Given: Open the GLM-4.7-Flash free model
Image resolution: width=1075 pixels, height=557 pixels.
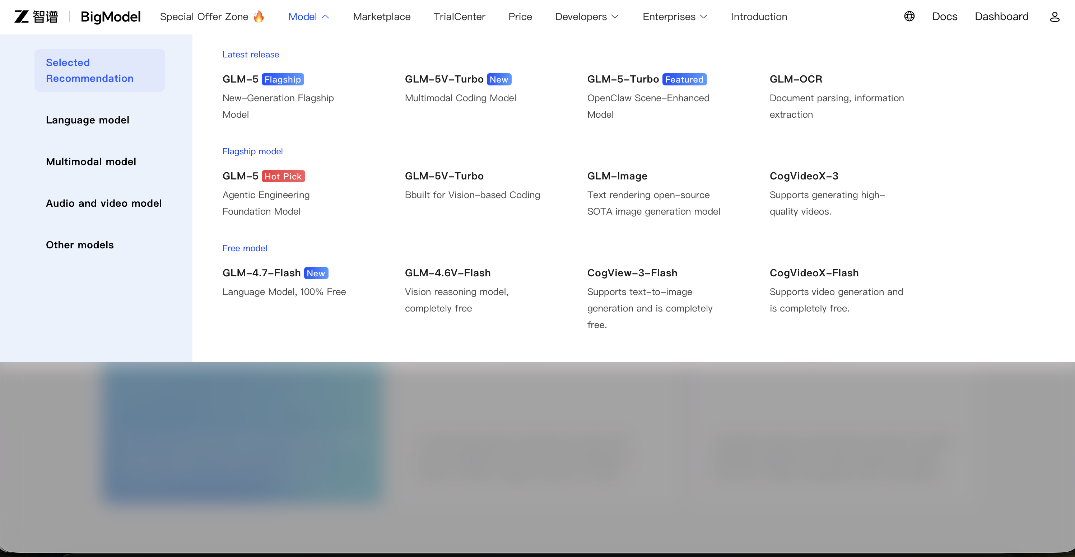Looking at the screenshot, I should [x=261, y=273].
